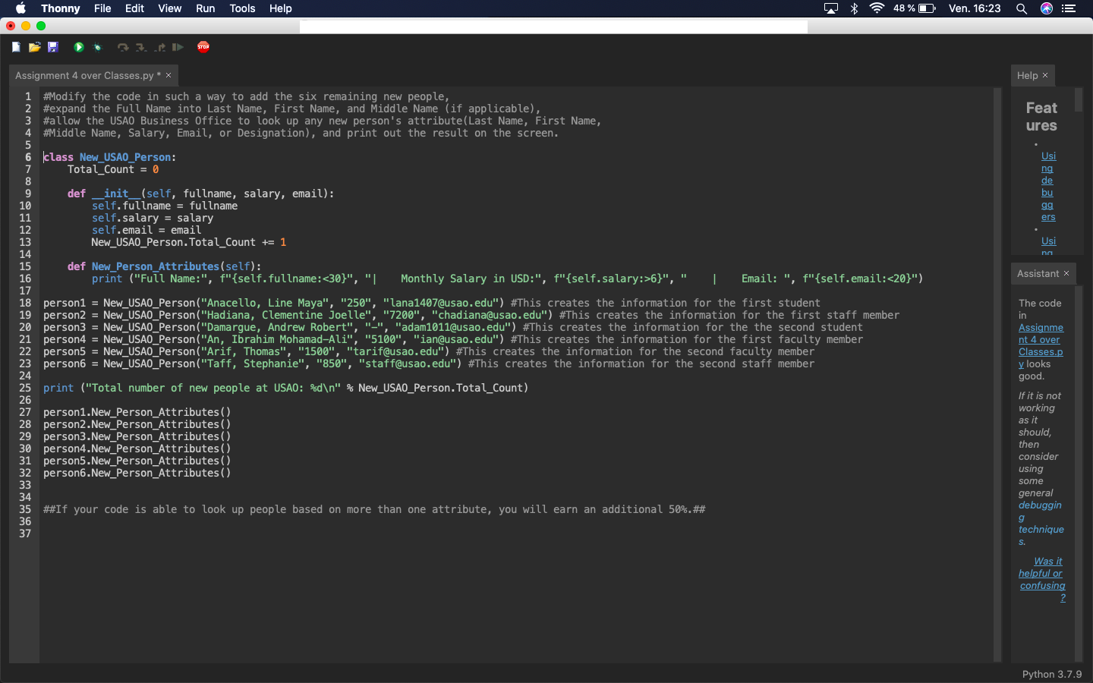Click the first comment line '#Modify the code'
The height and width of the screenshot is (683, 1093).
(246, 96)
